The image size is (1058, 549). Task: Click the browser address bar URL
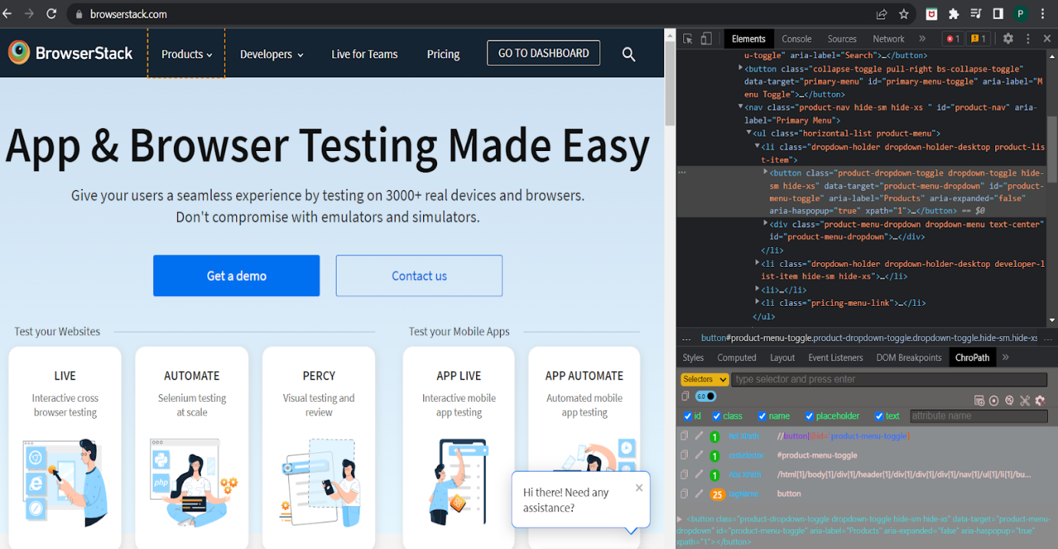click(x=128, y=14)
